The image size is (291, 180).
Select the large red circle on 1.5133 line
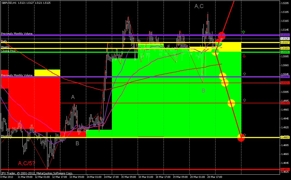(x=221, y=36)
